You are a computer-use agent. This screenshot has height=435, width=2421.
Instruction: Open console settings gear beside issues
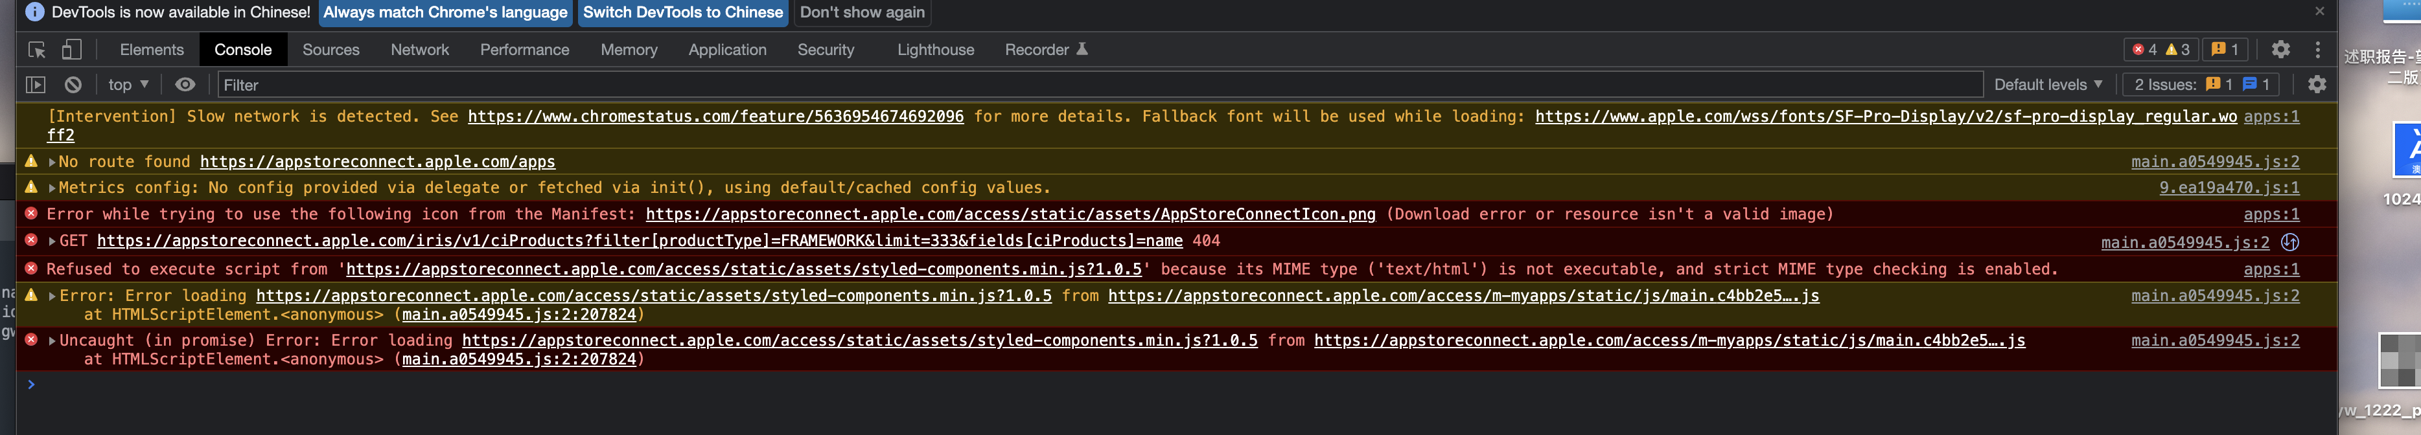(x=2317, y=85)
